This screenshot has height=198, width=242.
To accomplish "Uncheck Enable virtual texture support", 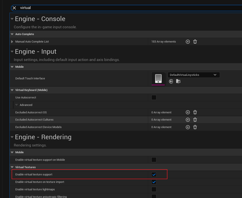I will (x=154, y=175).
